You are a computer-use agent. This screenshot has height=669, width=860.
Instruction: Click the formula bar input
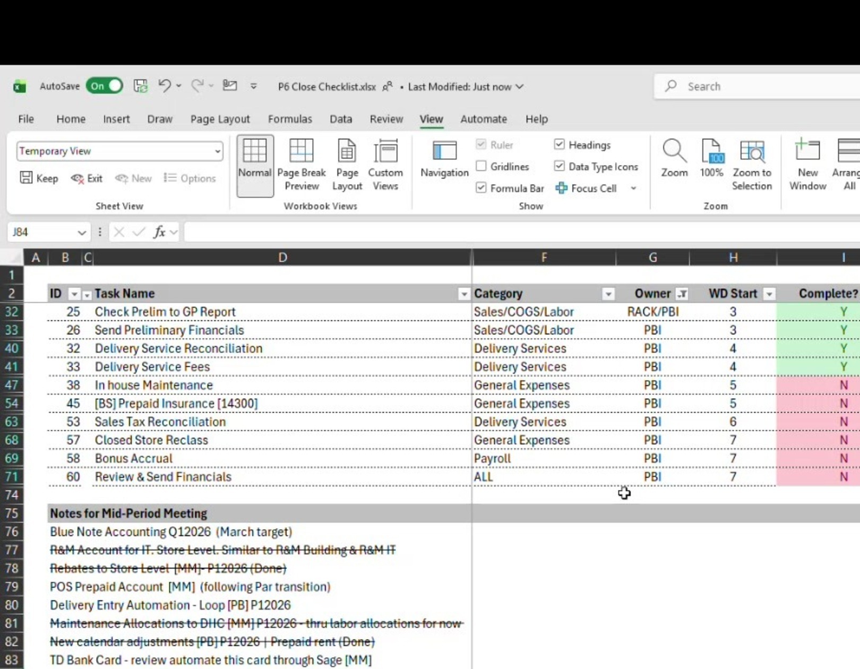[522, 232]
